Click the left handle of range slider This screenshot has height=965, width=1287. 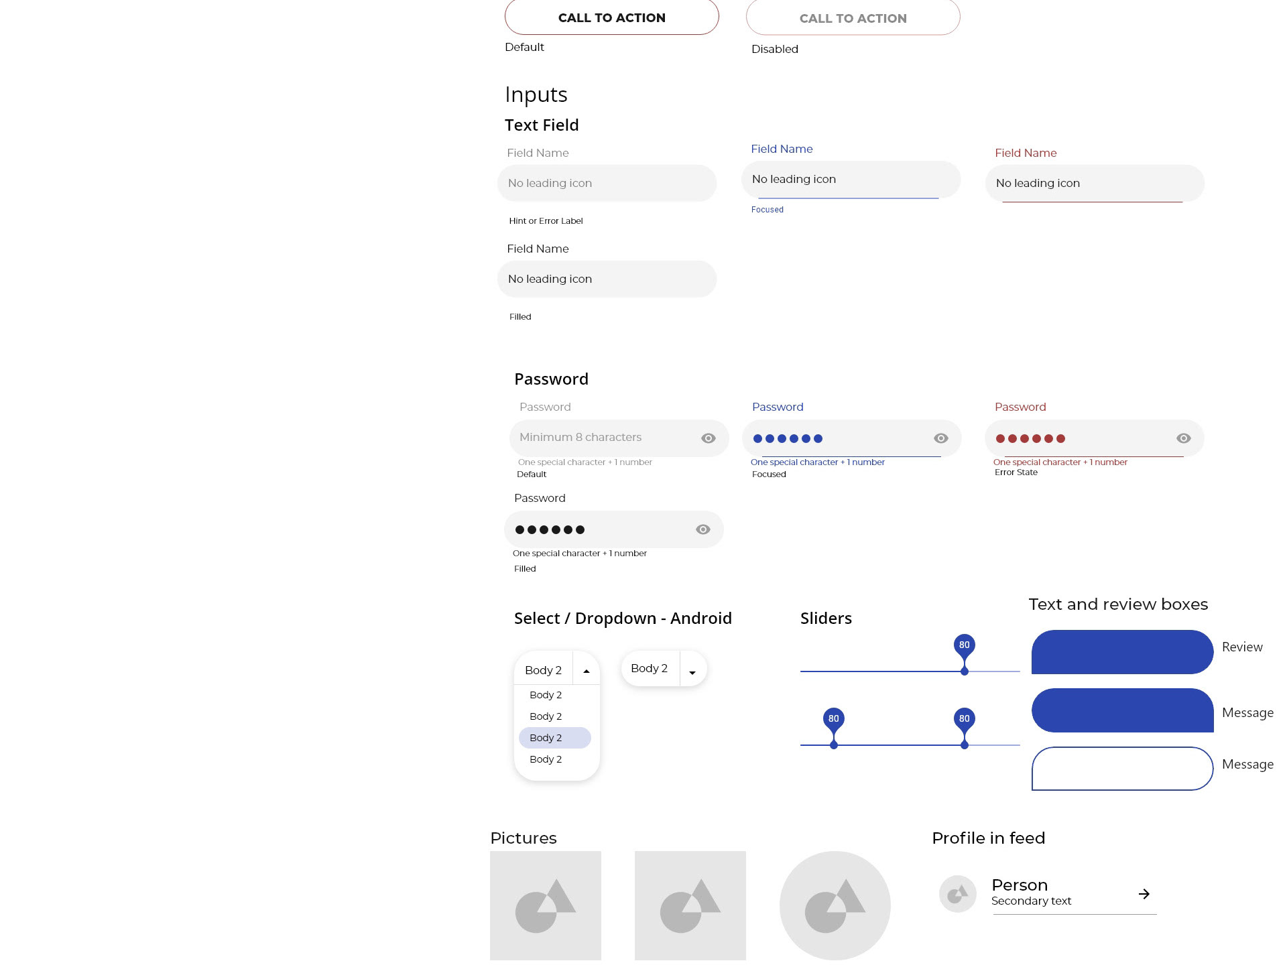[834, 745]
